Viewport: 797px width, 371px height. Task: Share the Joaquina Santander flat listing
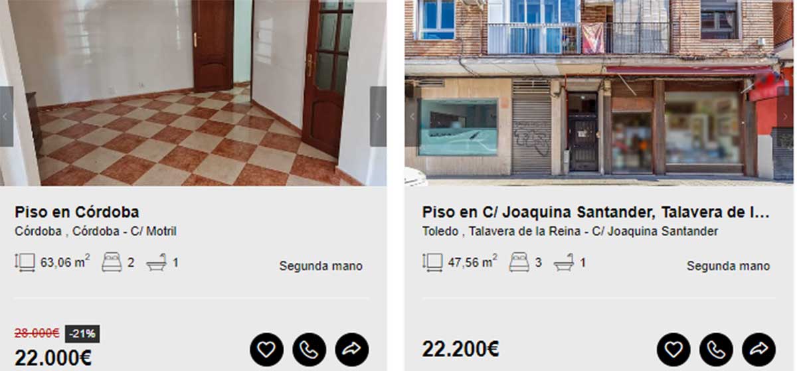point(759,349)
